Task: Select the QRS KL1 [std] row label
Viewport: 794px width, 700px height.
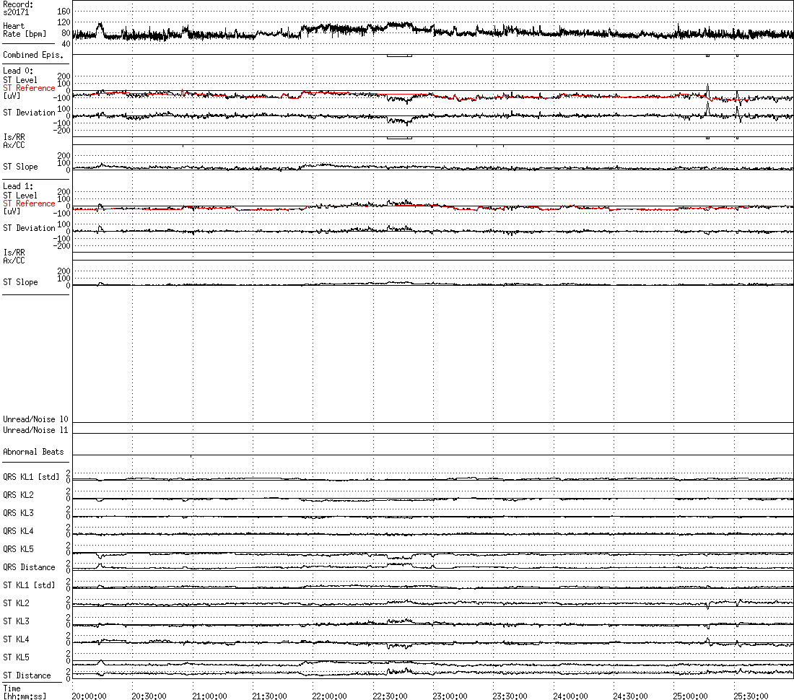Action: pos(31,477)
